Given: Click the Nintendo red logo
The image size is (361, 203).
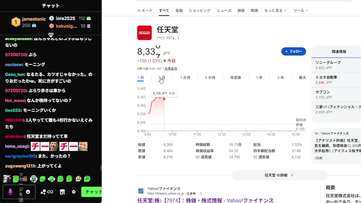Looking at the screenshot, I should point(144,33).
